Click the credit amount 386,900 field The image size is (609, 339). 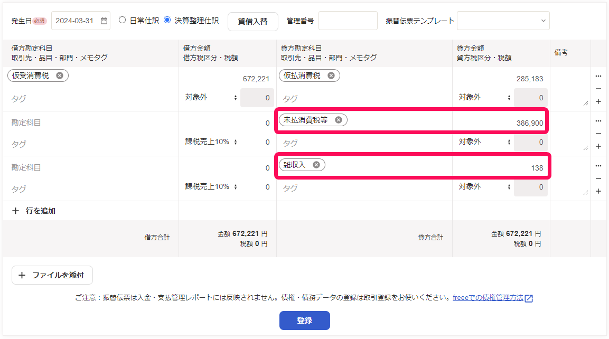[501, 123]
